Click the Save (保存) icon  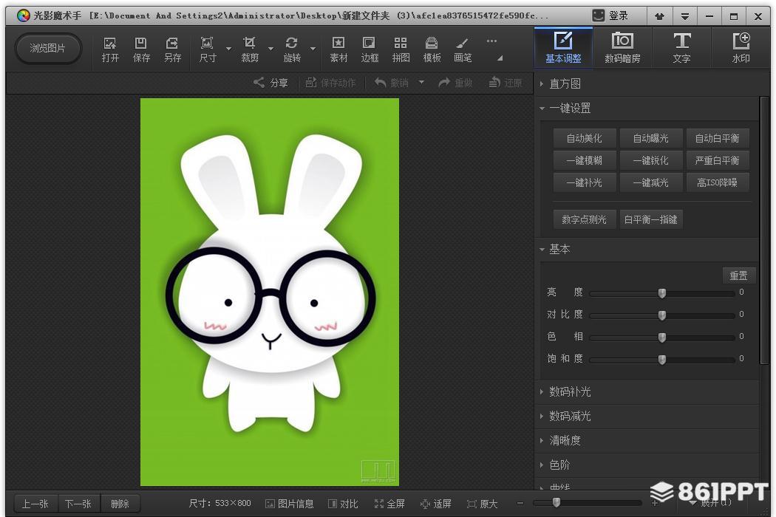click(x=141, y=44)
